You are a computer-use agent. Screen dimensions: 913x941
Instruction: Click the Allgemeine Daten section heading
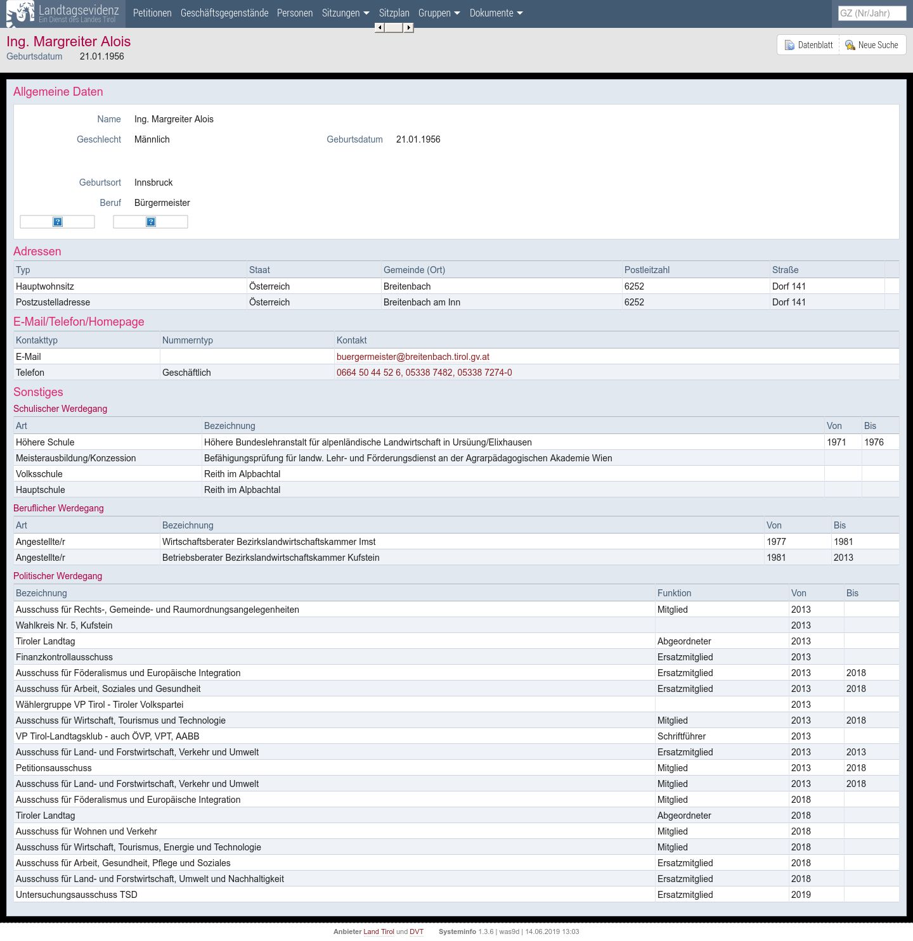(x=58, y=92)
